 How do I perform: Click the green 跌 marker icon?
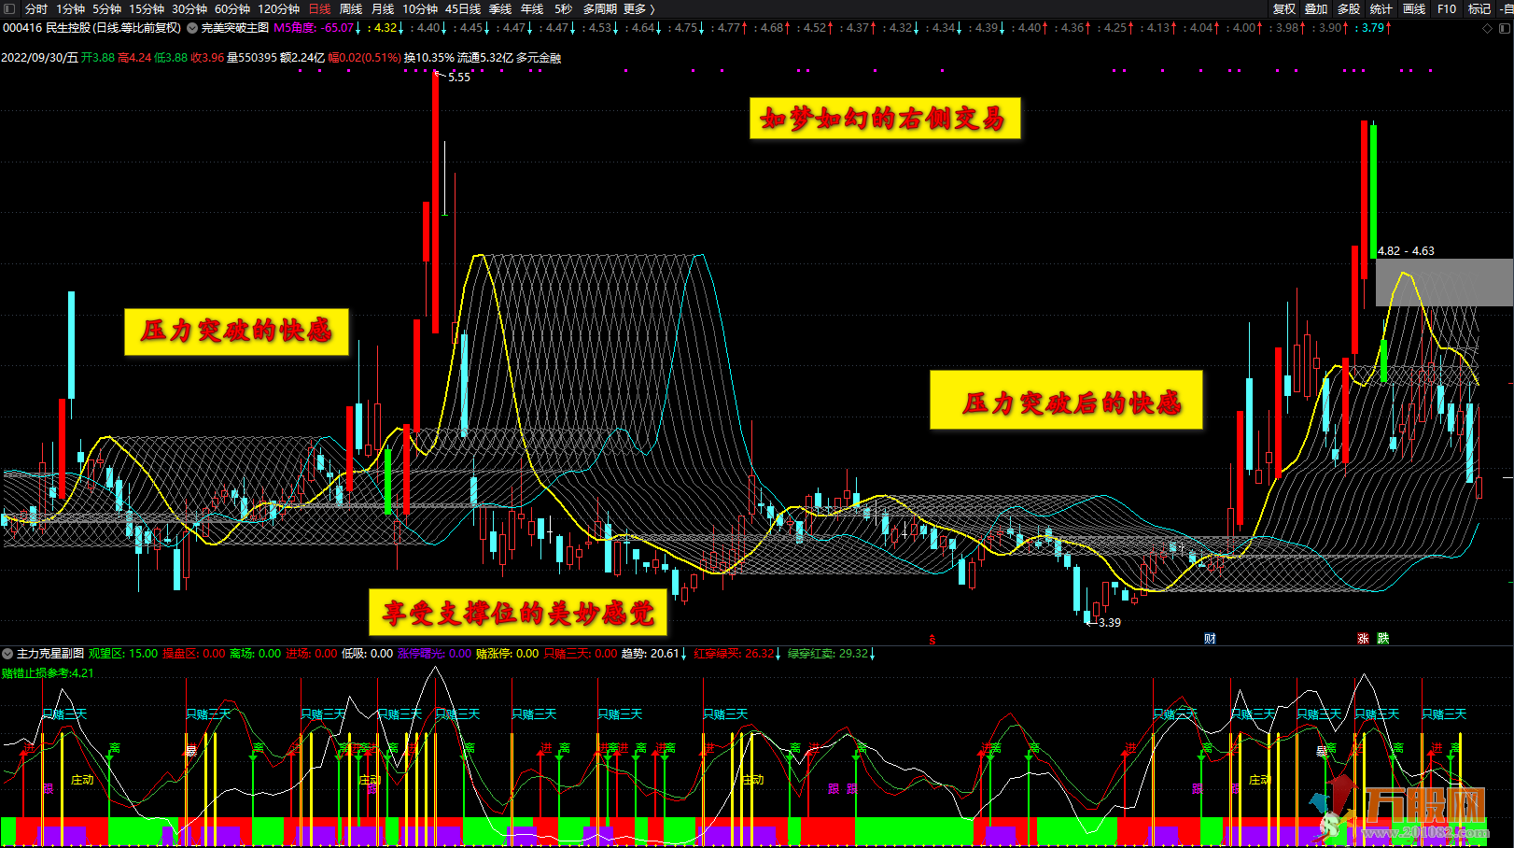[1383, 639]
